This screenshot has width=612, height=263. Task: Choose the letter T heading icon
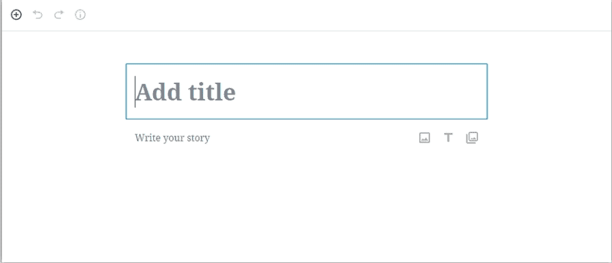(449, 137)
